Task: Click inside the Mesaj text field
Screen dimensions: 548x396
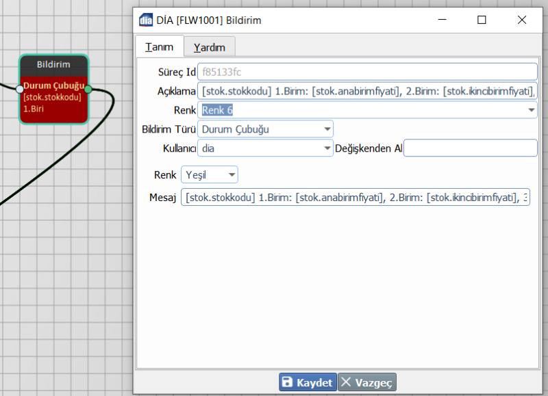Action: click(x=356, y=197)
